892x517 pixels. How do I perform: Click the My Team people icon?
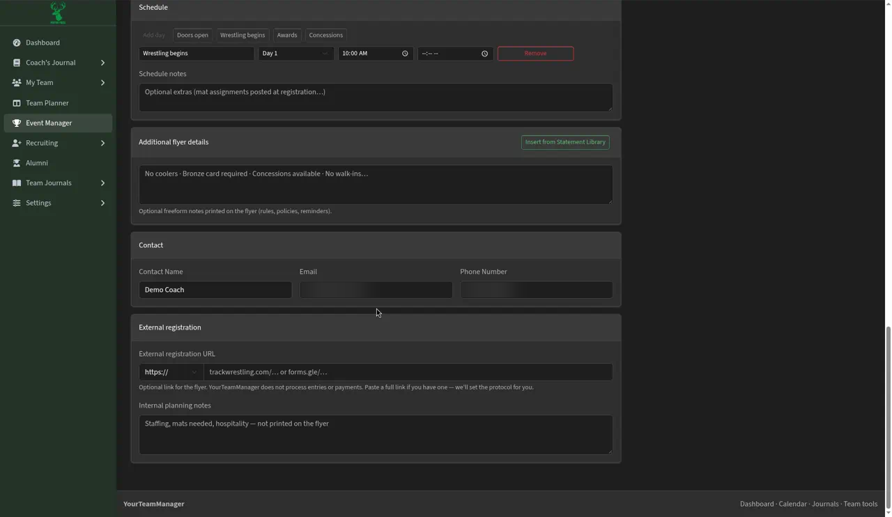coord(17,83)
